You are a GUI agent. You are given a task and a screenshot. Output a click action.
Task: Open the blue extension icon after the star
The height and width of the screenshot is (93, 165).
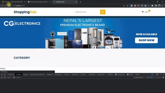coord(131,6)
